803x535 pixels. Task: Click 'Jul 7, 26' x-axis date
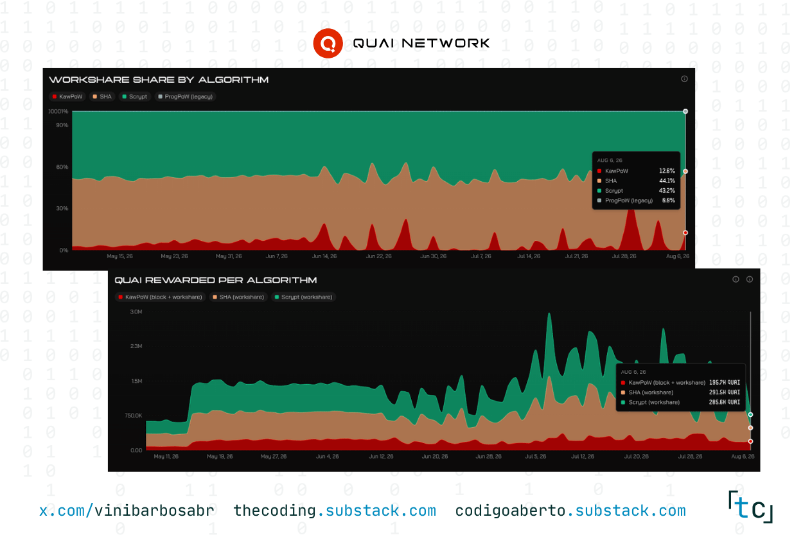[481, 256]
